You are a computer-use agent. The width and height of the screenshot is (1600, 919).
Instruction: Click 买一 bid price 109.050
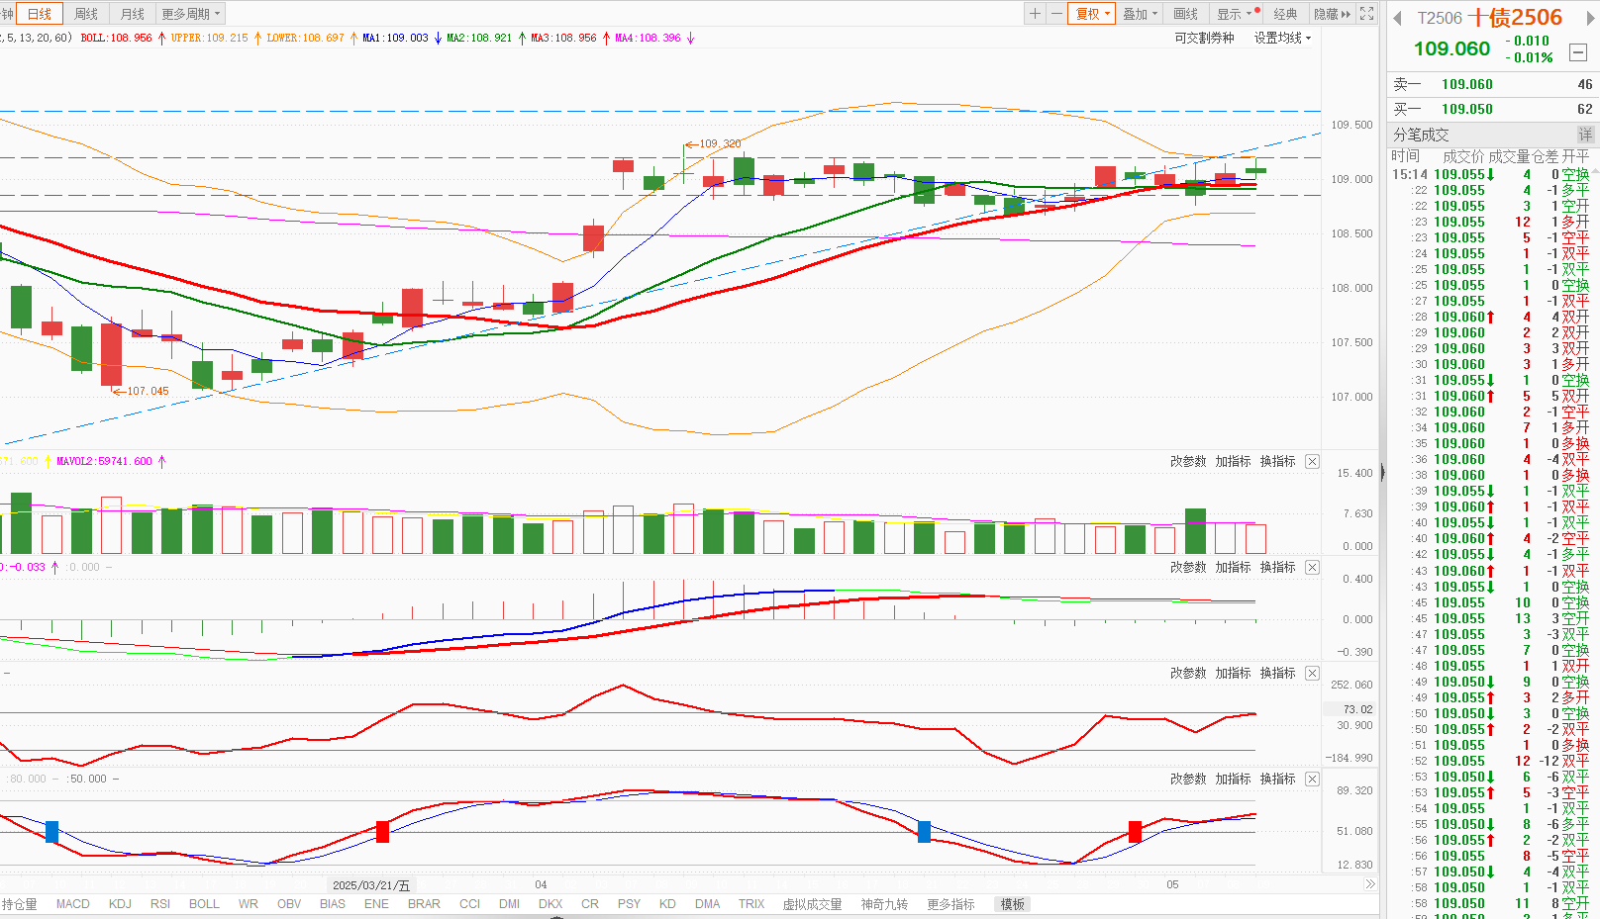point(1467,109)
